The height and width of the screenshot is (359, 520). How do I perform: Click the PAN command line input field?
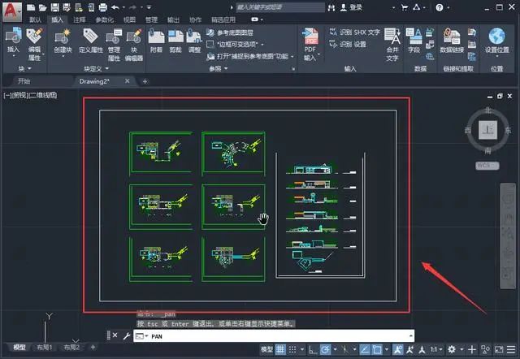point(274,335)
